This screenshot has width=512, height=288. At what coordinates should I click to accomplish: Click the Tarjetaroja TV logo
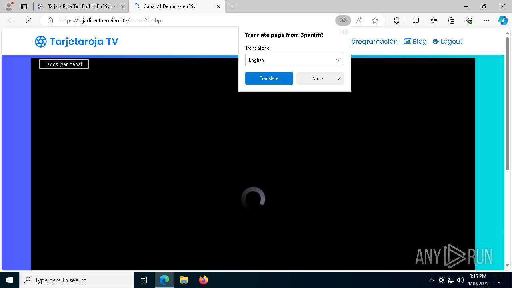pos(76,42)
